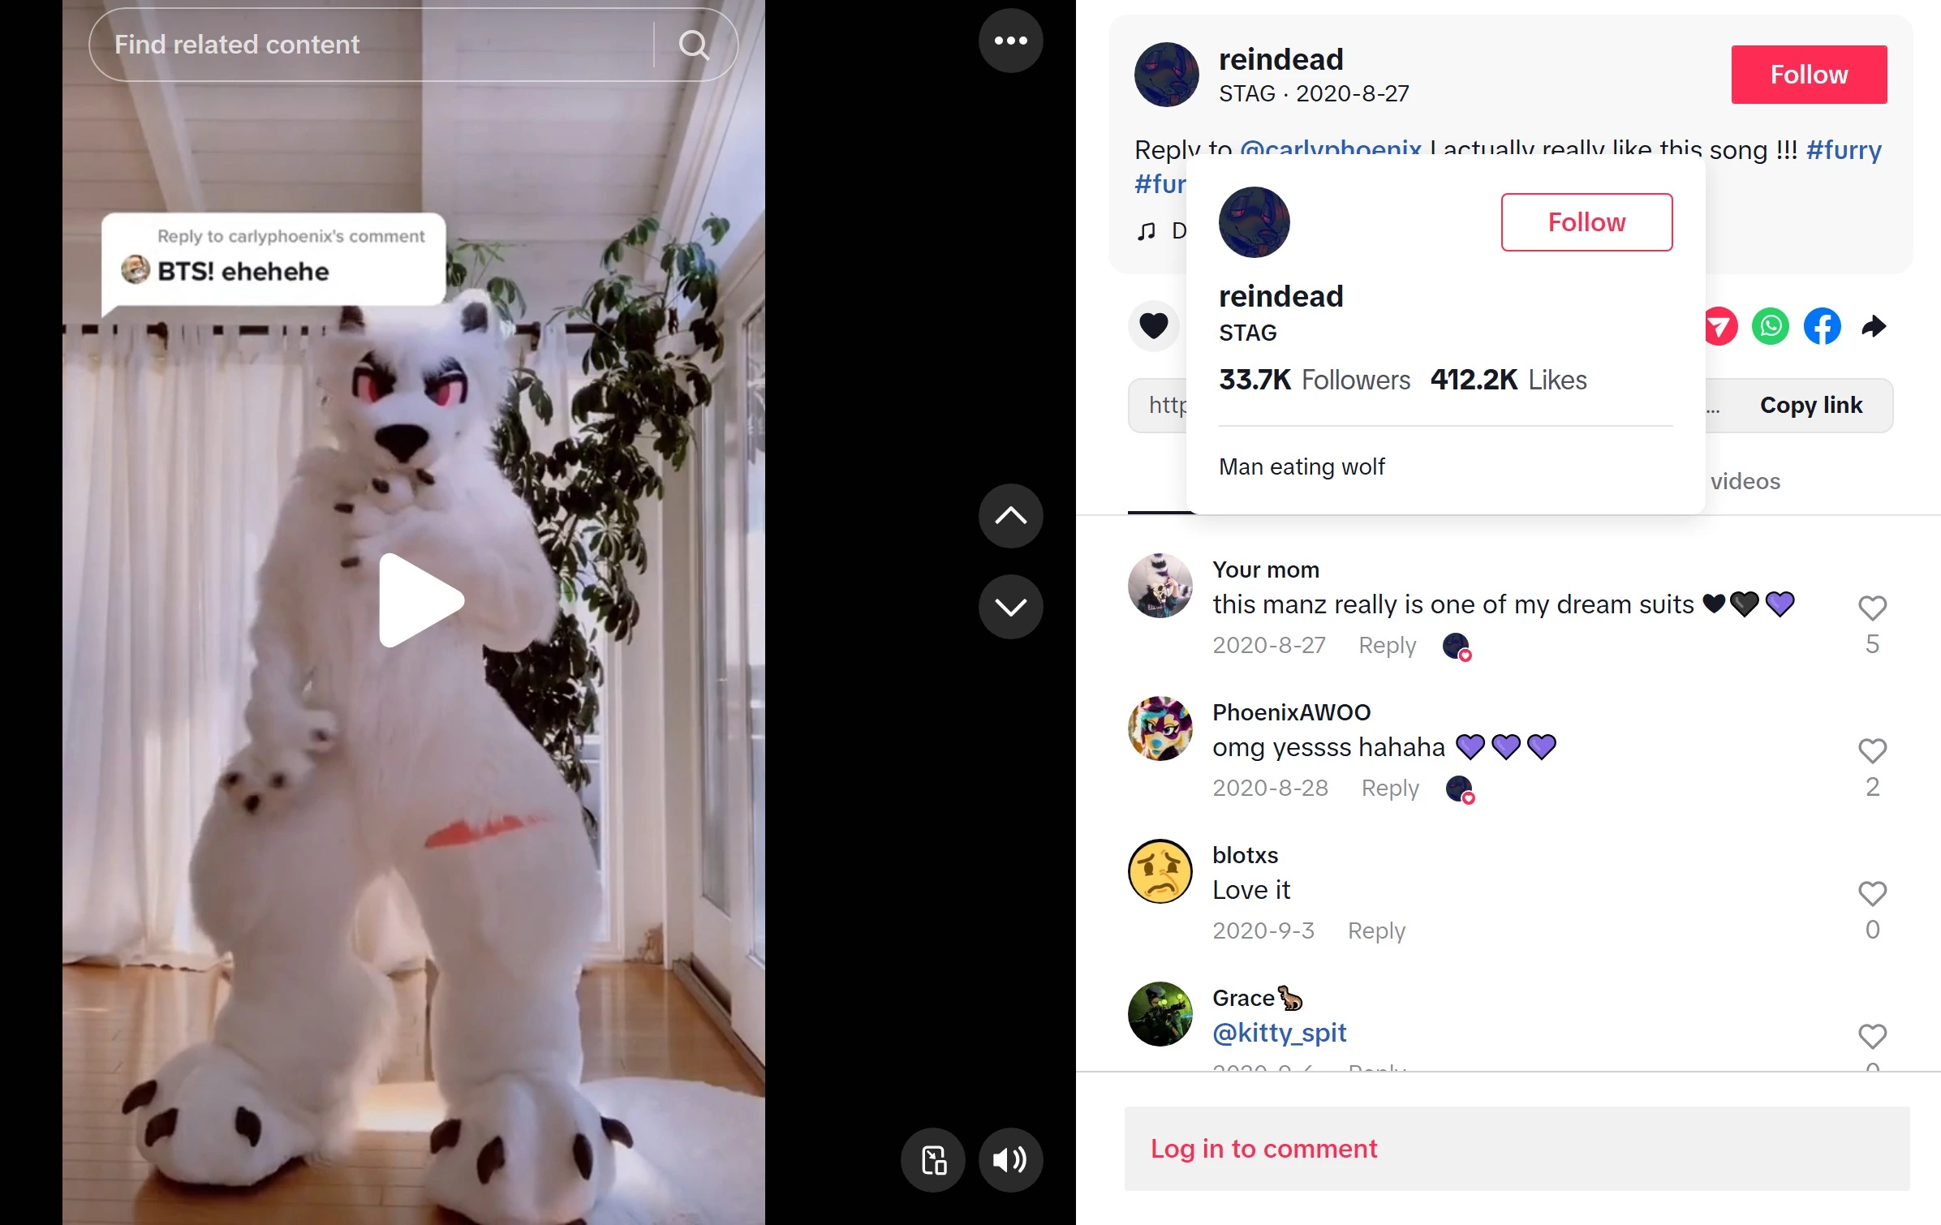Mute the video sound
The width and height of the screenshot is (1941, 1225).
1010,1160
